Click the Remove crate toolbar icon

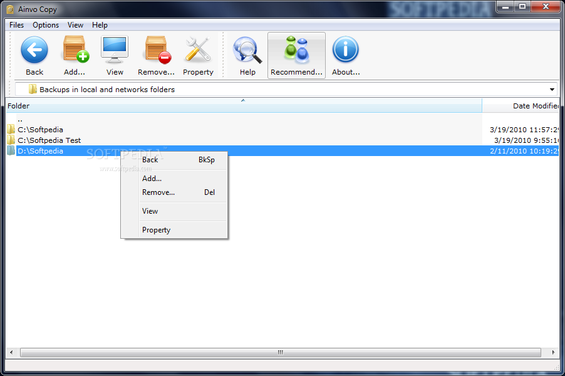click(157, 50)
